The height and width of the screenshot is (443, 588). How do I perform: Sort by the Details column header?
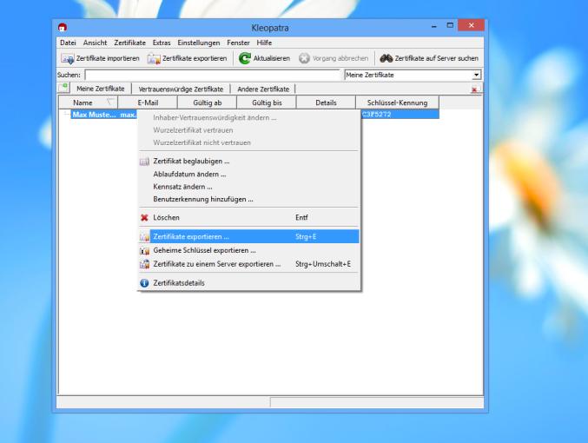[326, 102]
